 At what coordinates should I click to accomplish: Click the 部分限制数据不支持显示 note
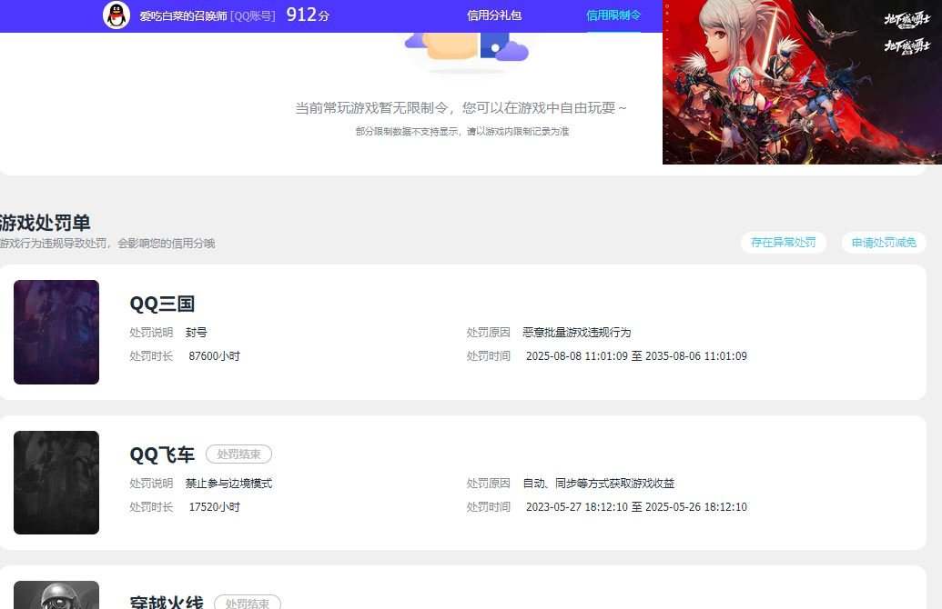pos(462,132)
